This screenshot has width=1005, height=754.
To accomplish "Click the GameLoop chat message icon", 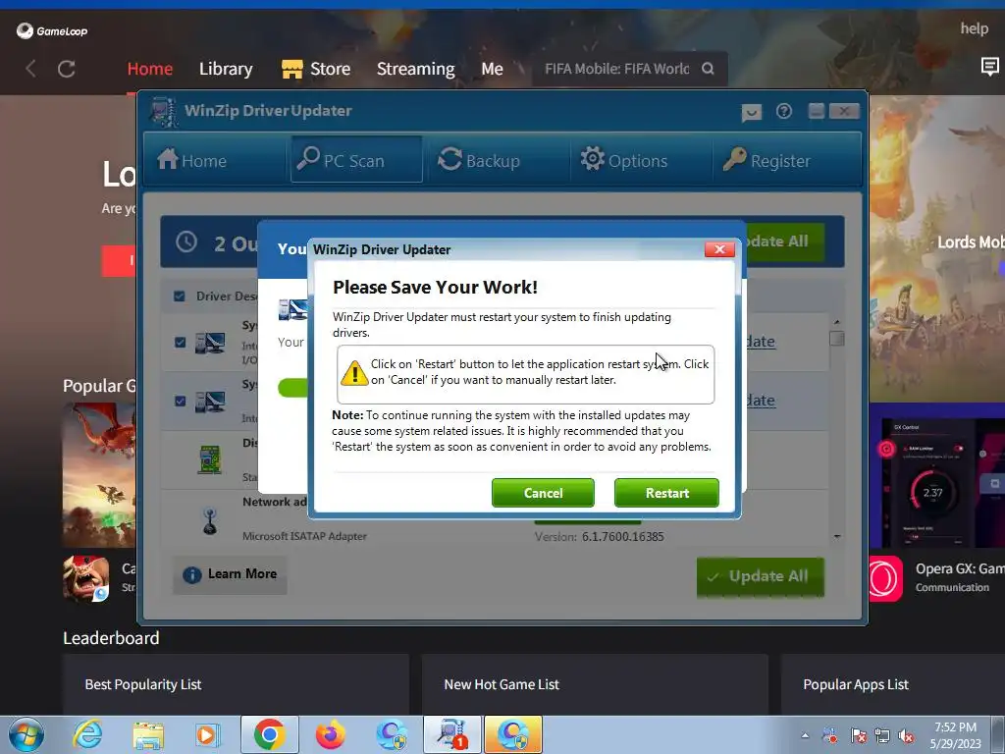I will click(989, 66).
